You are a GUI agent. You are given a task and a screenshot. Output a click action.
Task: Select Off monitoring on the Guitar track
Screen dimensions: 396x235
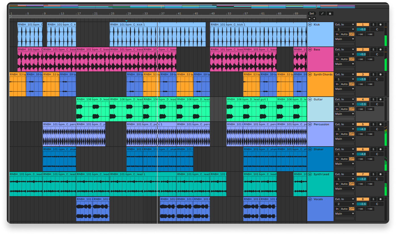352,109
